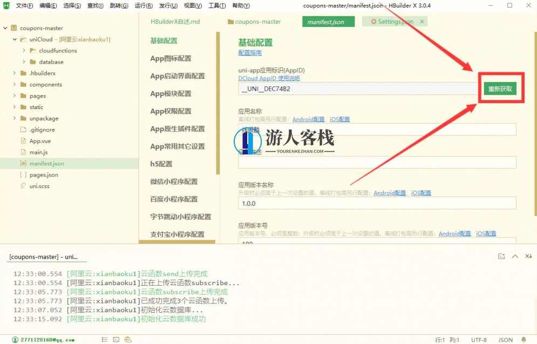This screenshot has height=344, width=537.
Task: Click the HBuilder X logo in the title bar
Action: point(6,5)
